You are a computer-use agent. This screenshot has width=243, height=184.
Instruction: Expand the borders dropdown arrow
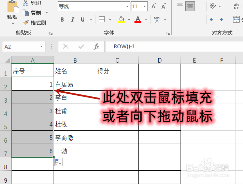pyautogui.click(x=110, y=19)
